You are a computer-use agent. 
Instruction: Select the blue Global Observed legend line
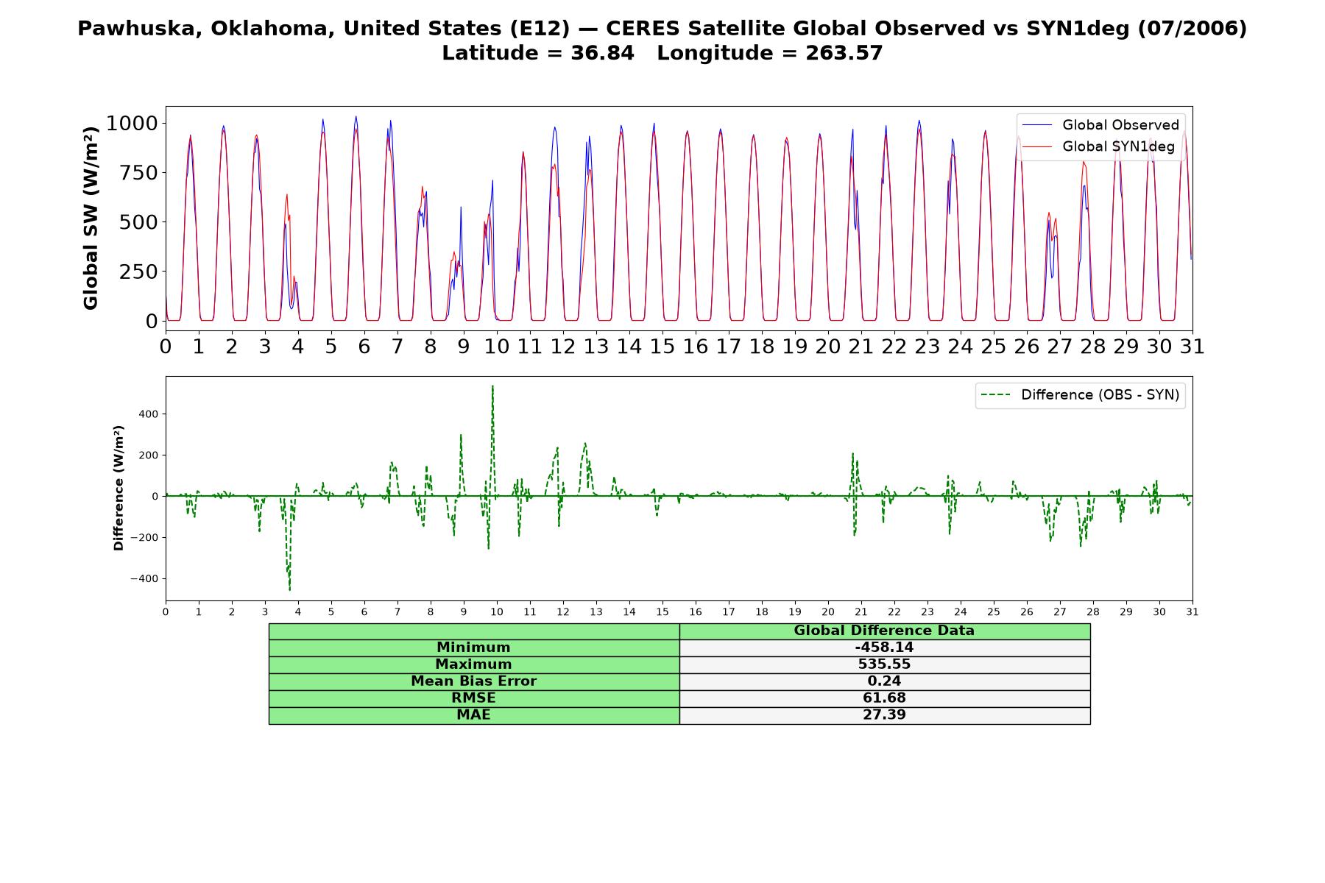tap(1037, 126)
